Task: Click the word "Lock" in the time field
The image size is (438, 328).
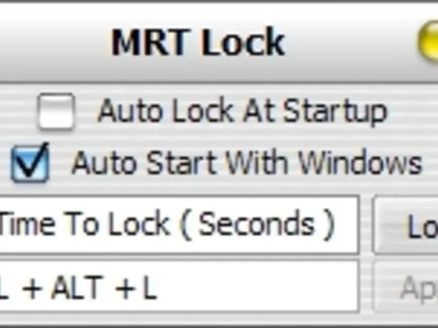Action: click(x=138, y=224)
